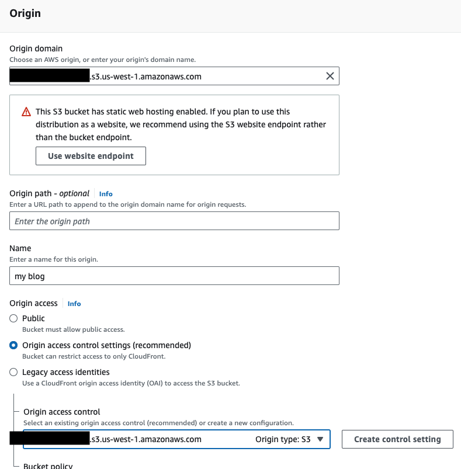The height and width of the screenshot is (469, 461).
Task: Click the Create control setting button
Action: (x=397, y=439)
